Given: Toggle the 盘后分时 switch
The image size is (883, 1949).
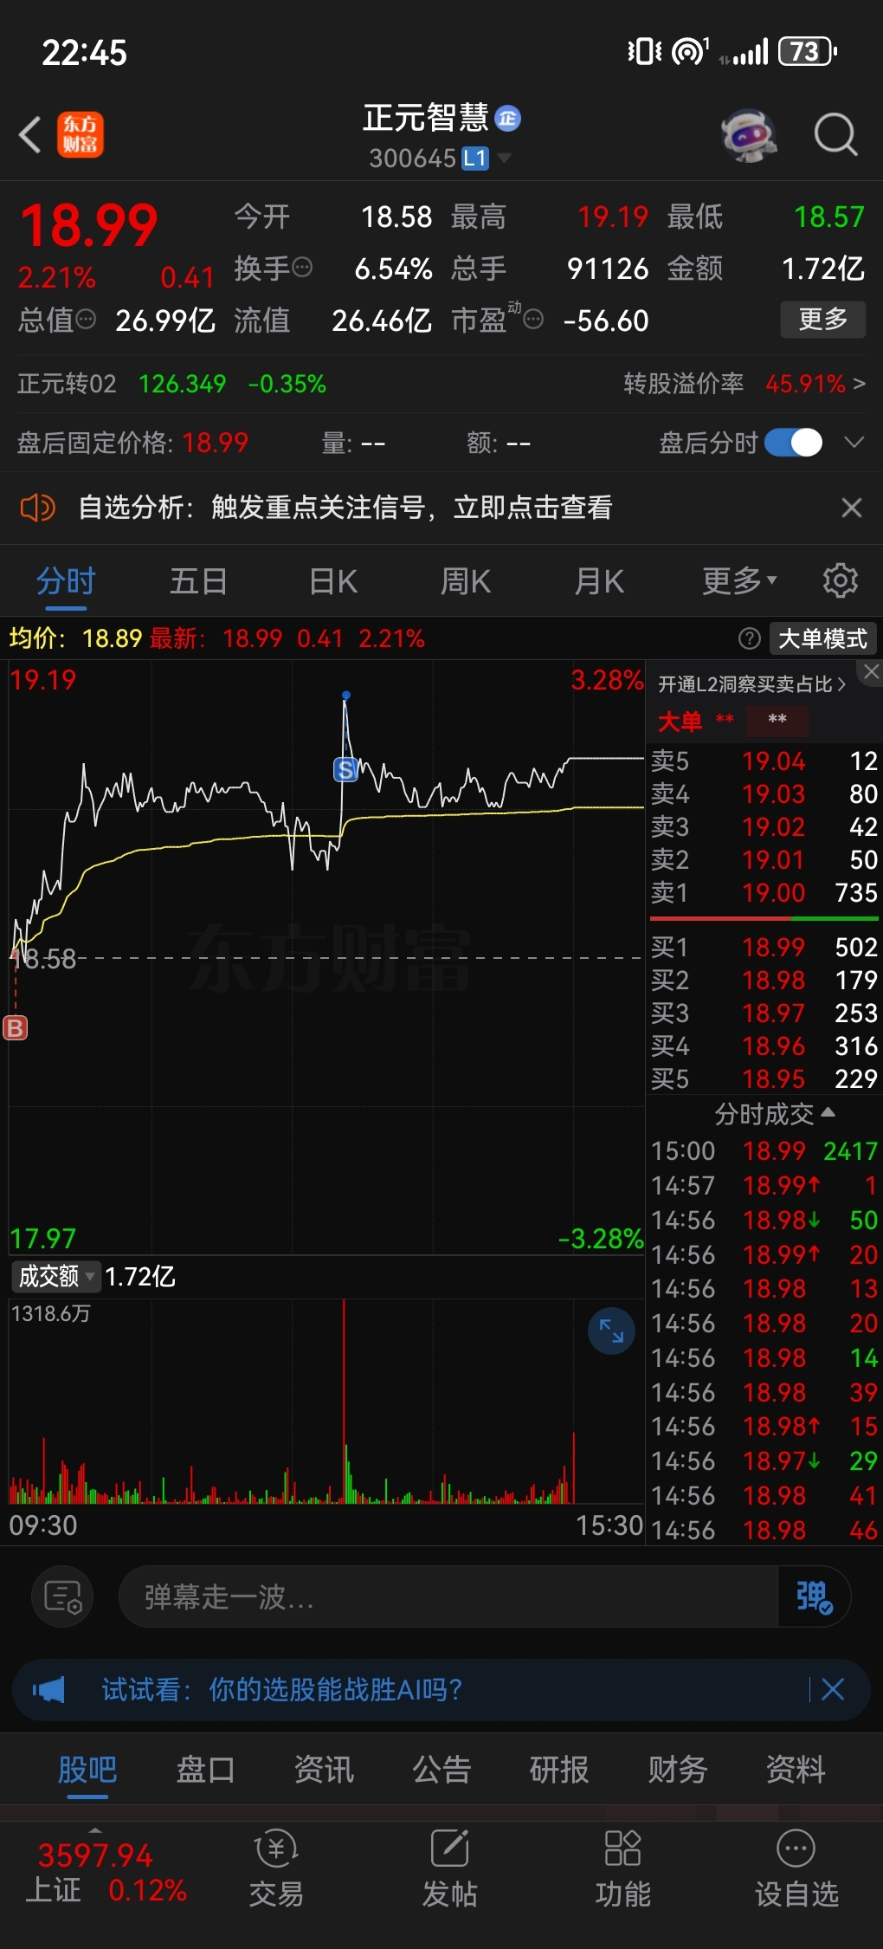Looking at the screenshot, I should (x=794, y=443).
